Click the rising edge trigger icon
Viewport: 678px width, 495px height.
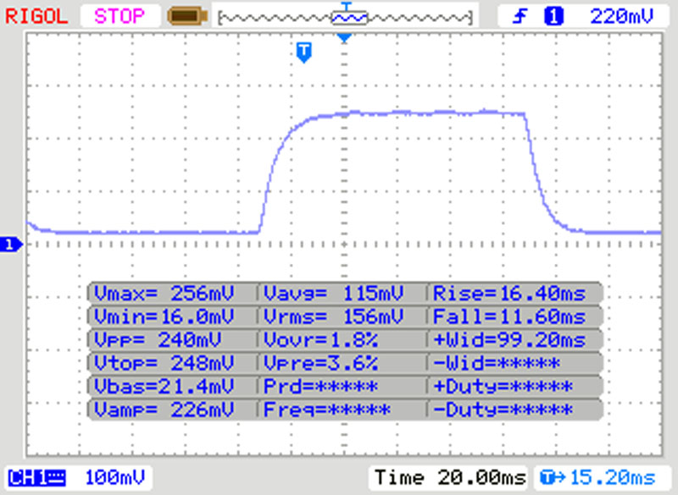pyautogui.click(x=520, y=17)
